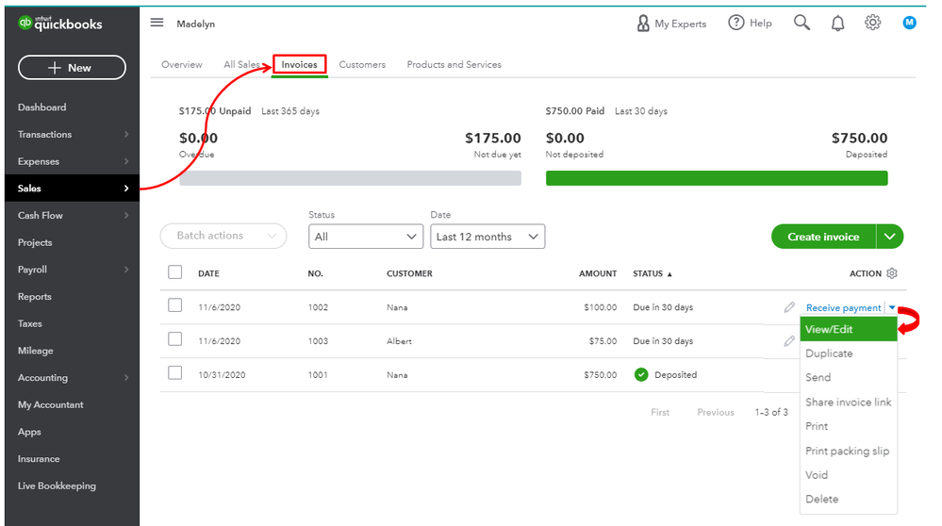The height and width of the screenshot is (526, 942).
Task: Sort by STATUS column arrow
Action: (669, 273)
